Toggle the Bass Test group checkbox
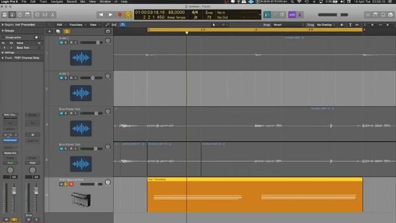The image size is (396, 223). tap(11, 48)
